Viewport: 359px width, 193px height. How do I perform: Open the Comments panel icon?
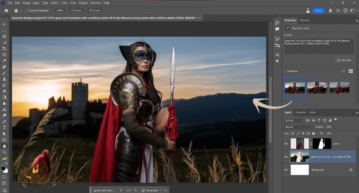click(277, 29)
